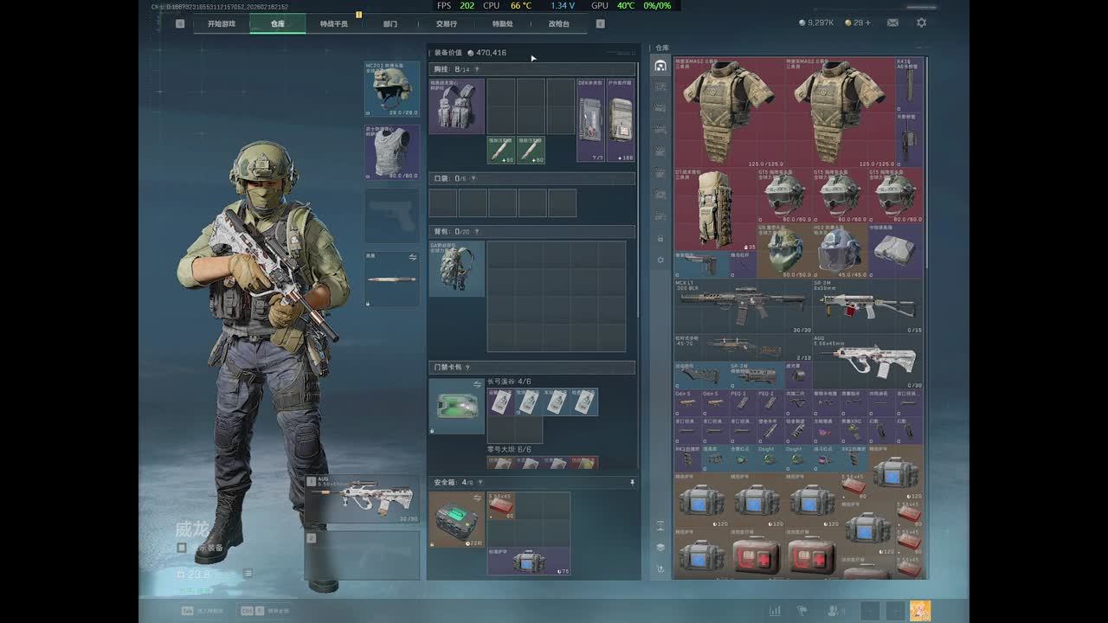Collapse the 口袋 section header
Viewport: 1108px width, 623px height.
(x=532, y=178)
